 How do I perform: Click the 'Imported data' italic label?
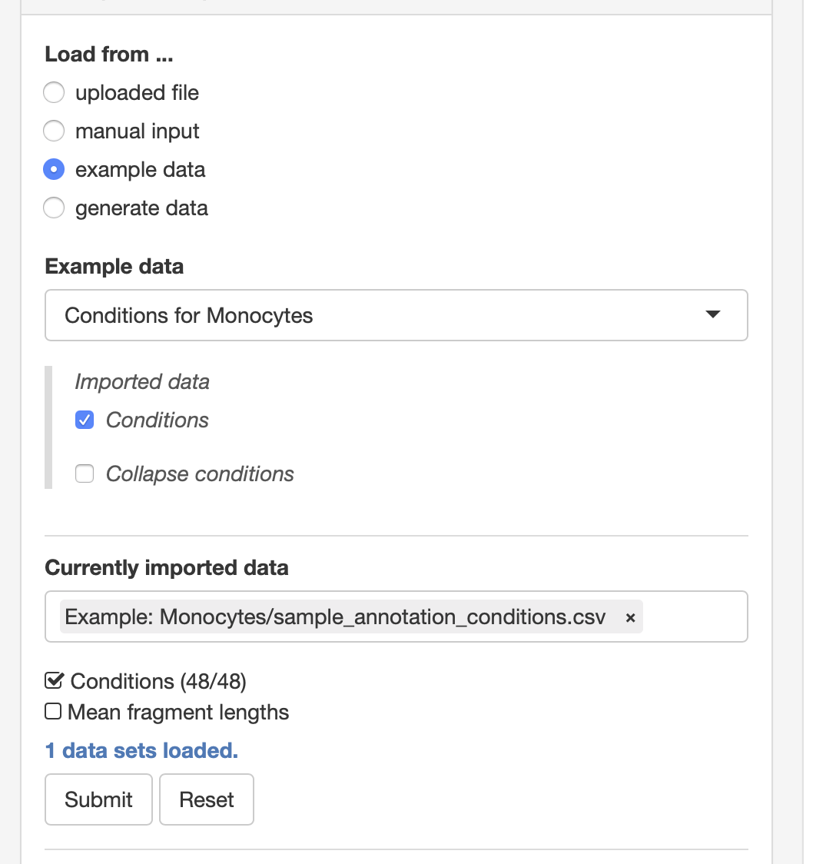pyautogui.click(x=142, y=381)
